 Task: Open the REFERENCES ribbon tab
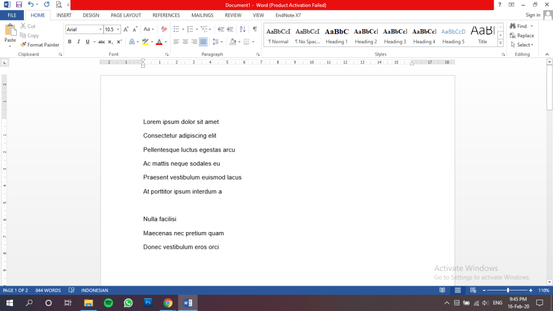click(166, 16)
